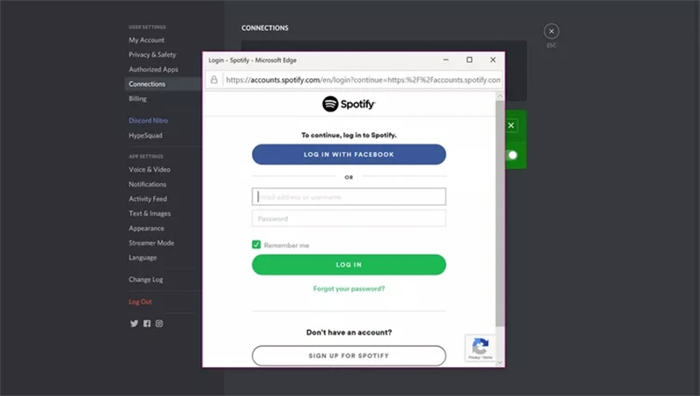Screen dimensions: 700x396
Task: Focus the email address or username field
Action: click(349, 196)
